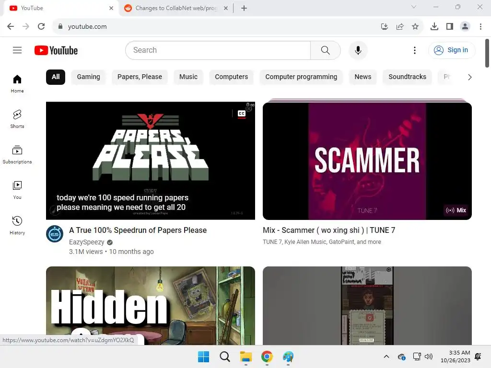
Task: Click the YouTube logo
Action: pyautogui.click(x=56, y=50)
